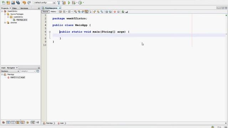Click the Undo arrow icon

24,2
